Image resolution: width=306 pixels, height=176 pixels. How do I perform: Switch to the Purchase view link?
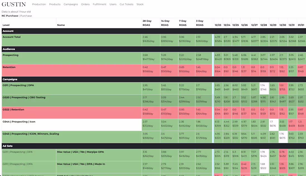click(26, 16)
